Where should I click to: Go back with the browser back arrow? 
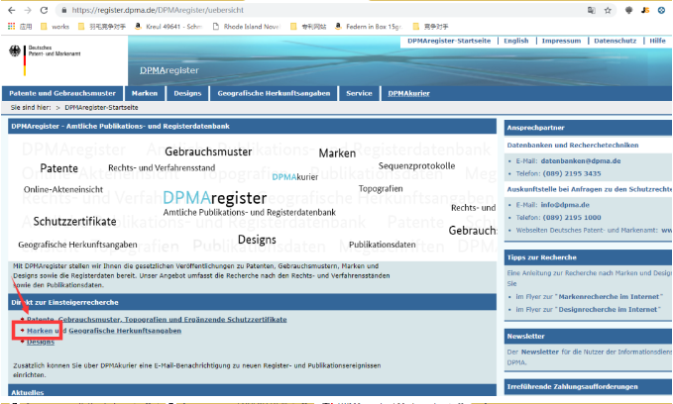12,10
